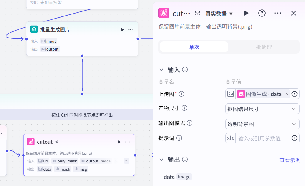Viewport: 305px width, 186px height.
Task: Run the cutout node on canvas
Action: [119, 142]
